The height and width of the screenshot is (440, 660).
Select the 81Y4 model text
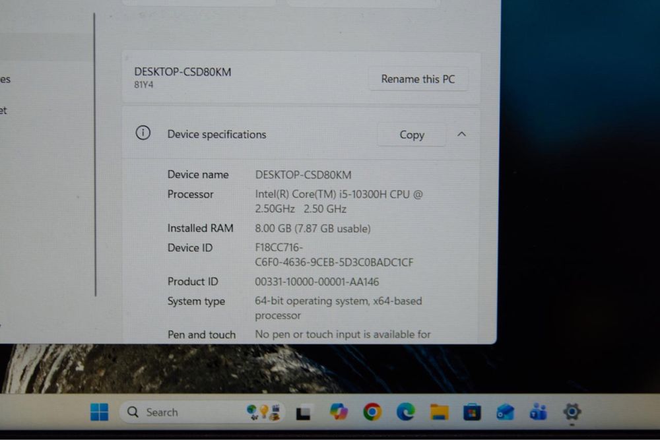click(x=143, y=84)
